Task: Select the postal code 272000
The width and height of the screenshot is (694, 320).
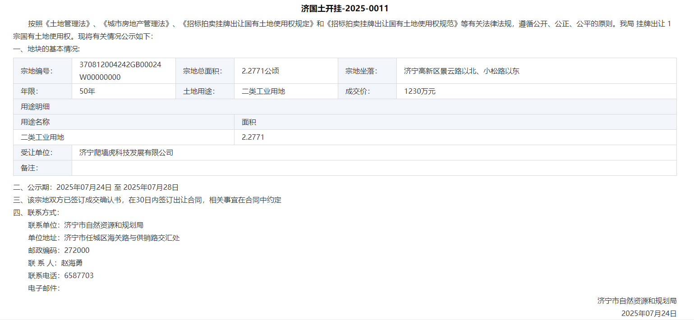Action: [x=77, y=250]
